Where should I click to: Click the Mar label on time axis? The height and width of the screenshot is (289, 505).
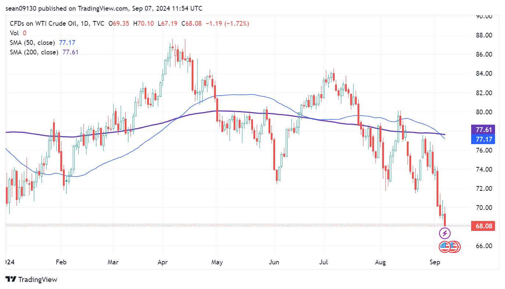pyautogui.click(x=113, y=262)
